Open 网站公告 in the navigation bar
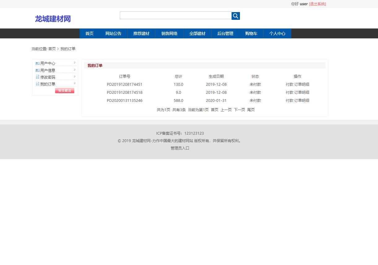Viewport: 378px width, 265px height. tap(113, 33)
